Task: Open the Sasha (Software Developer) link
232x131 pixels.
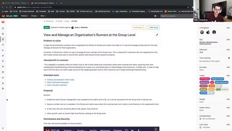Action: click(58, 83)
